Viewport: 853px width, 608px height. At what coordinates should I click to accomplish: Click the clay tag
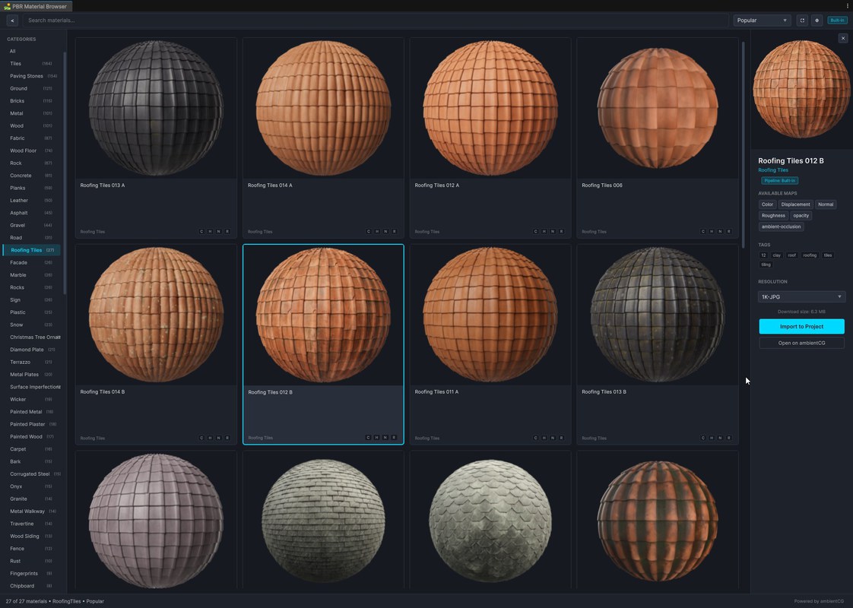tap(776, 255)
